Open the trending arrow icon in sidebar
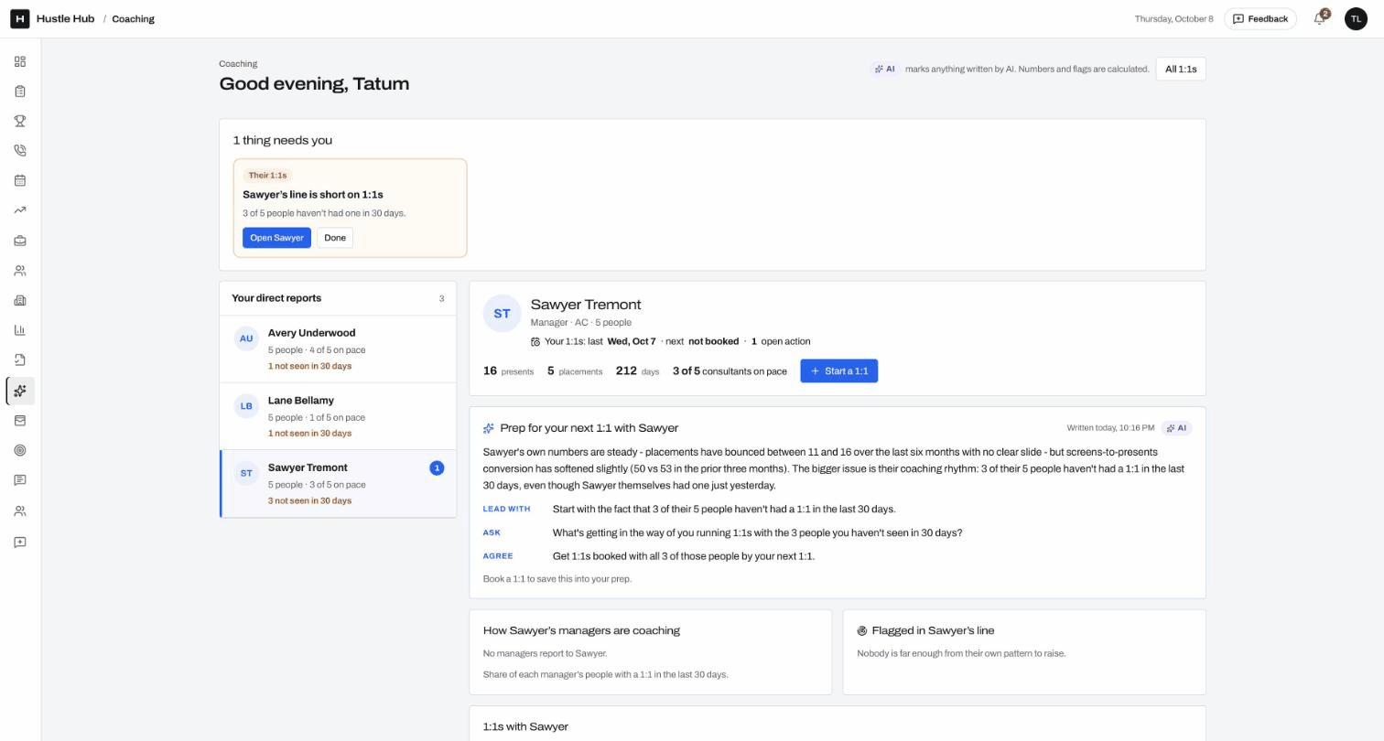The image size is (1384, 741). click(20, 210)
